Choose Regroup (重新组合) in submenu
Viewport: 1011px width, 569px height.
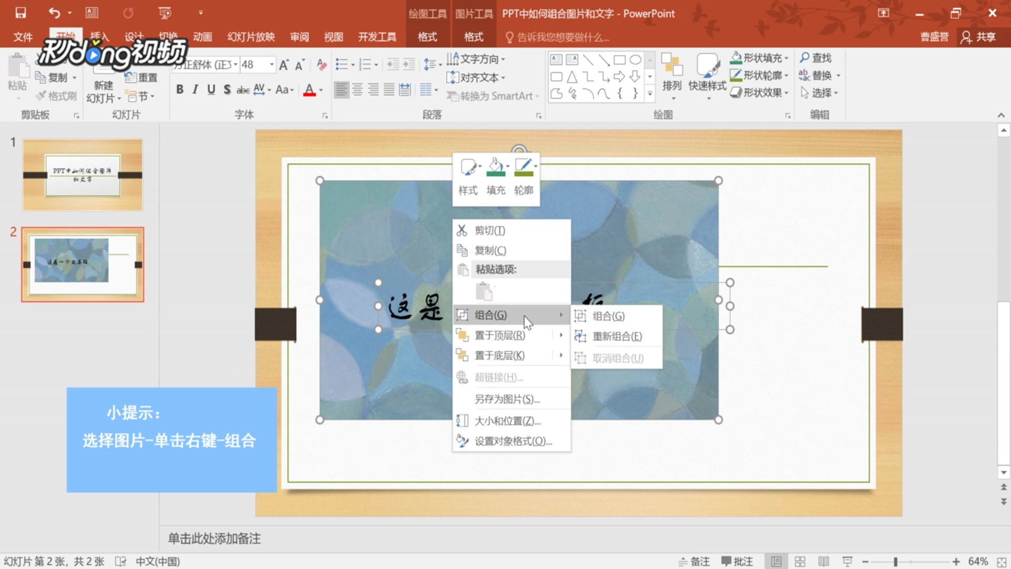coord(617,336)
